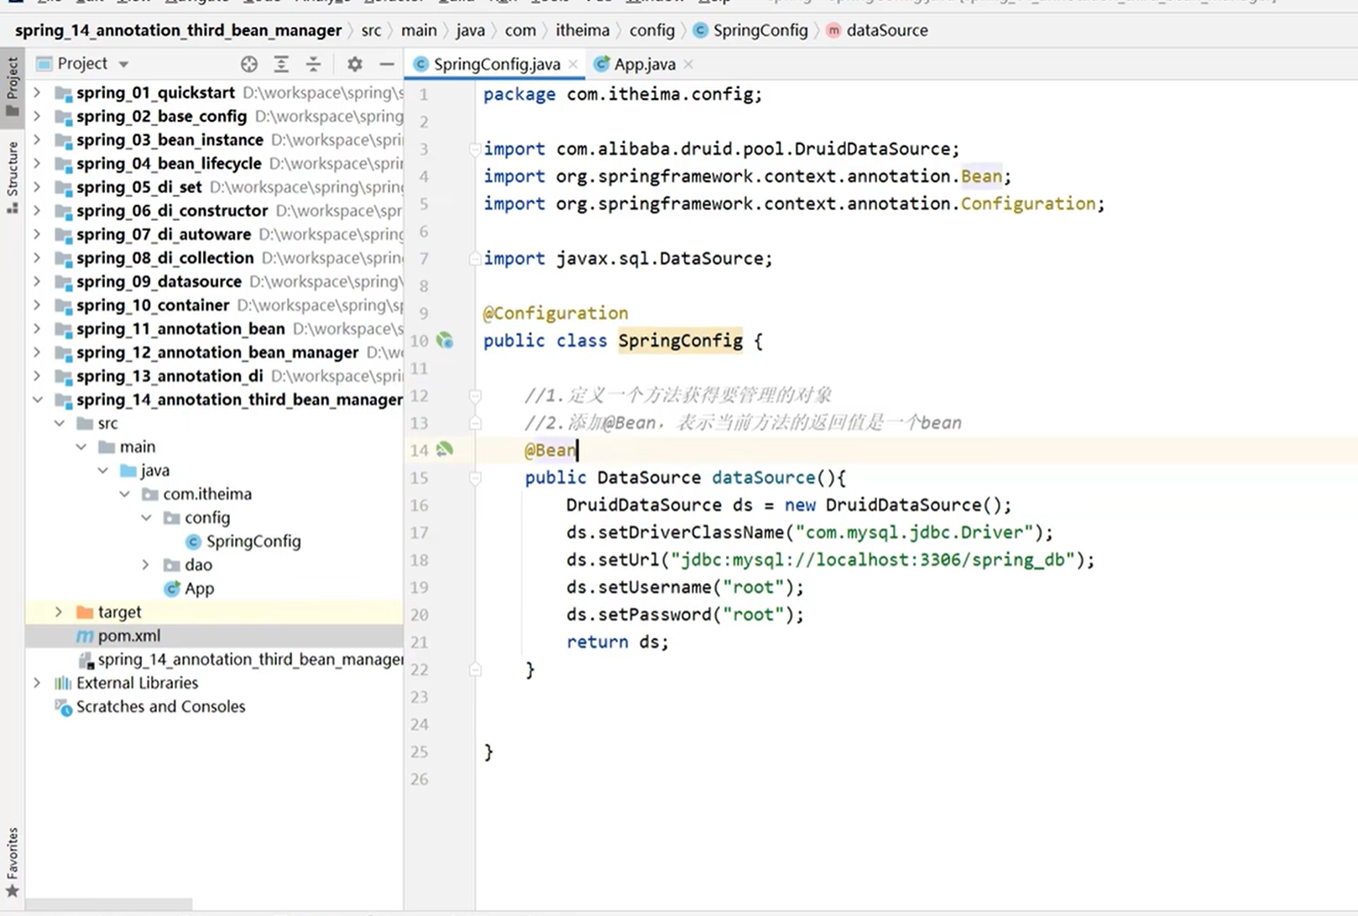Collapse the spring_14_annotation_third_bean_manager module
Image resolution: width=1358 pixels, height=916 pixels.
point(38,400)
